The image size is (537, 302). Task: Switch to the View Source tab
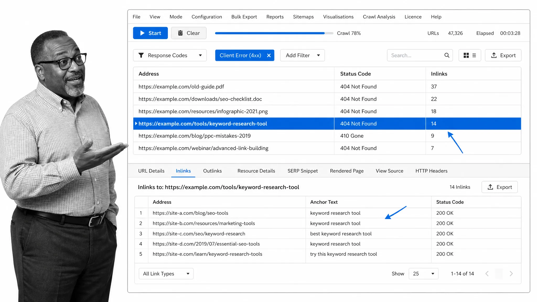(x=389, y=171)
